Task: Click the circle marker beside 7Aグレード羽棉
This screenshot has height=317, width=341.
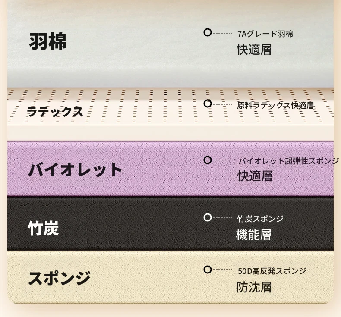Action: (x=208, y=32)
